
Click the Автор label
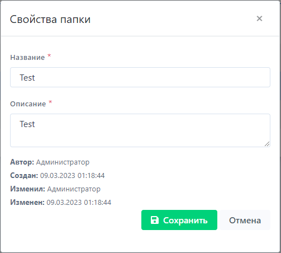tap(22, 162)
